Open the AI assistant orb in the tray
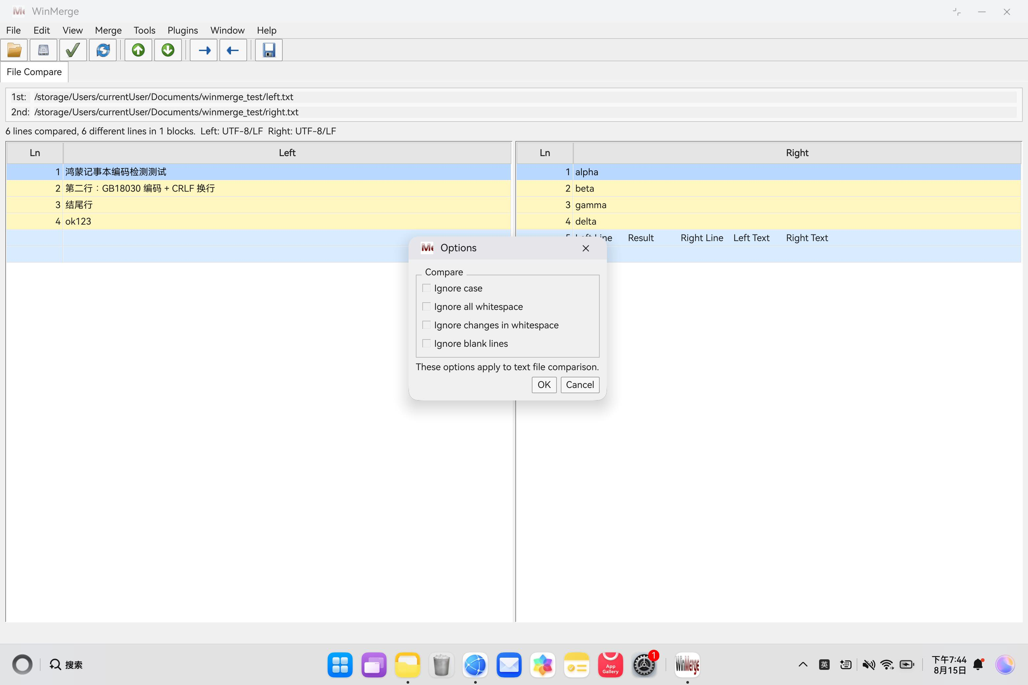The height and width of the screenshot is (685, 1028). [x=1005, y=665]
